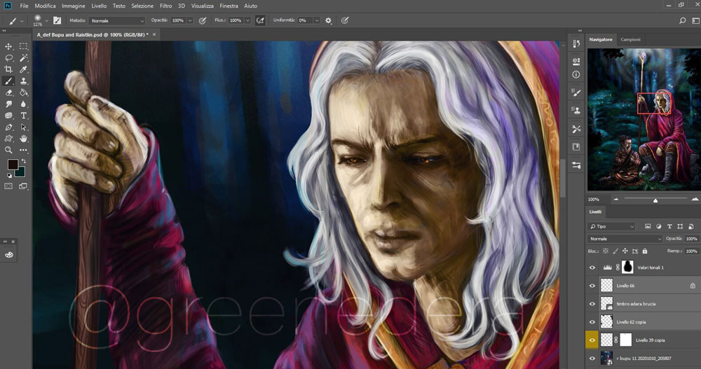Switch to the Navigatore tab

[x=601, y=39]
